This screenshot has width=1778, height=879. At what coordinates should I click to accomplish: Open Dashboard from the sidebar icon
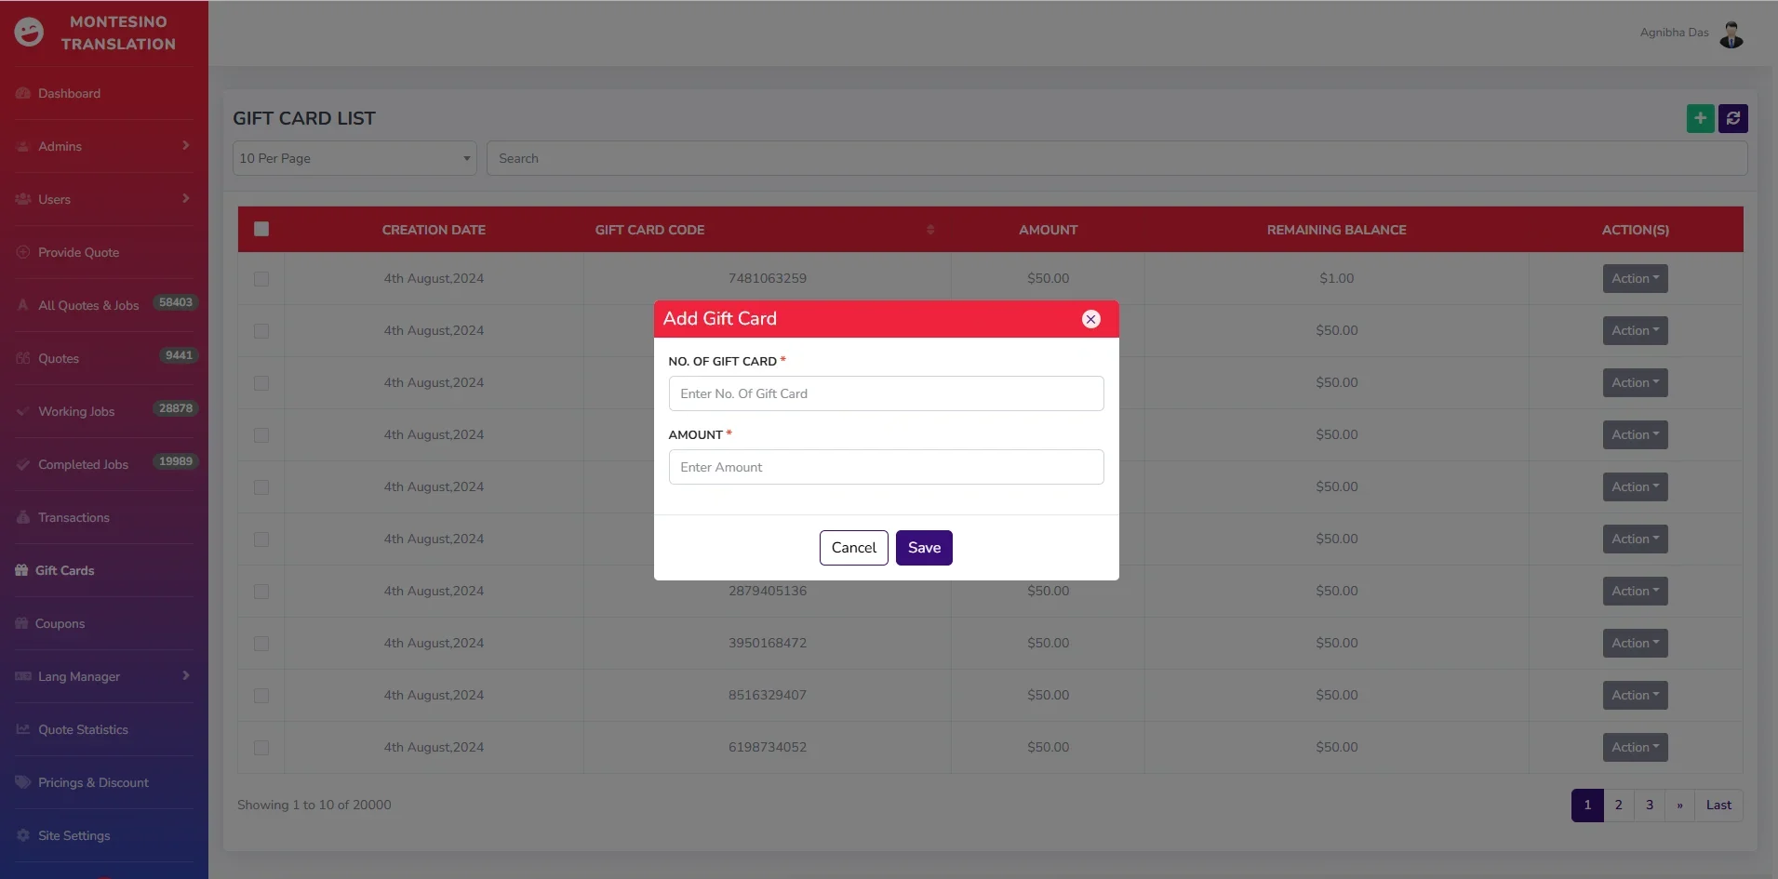point(23,94)
